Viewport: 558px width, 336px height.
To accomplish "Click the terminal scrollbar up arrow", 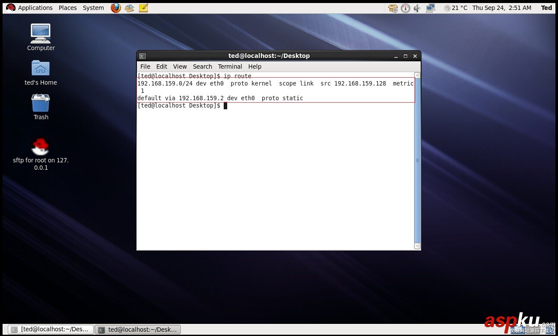I will click(x=417, y=75).
